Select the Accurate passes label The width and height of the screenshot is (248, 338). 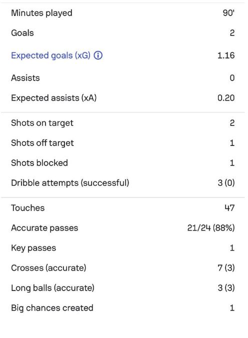(x=44, y=228)
